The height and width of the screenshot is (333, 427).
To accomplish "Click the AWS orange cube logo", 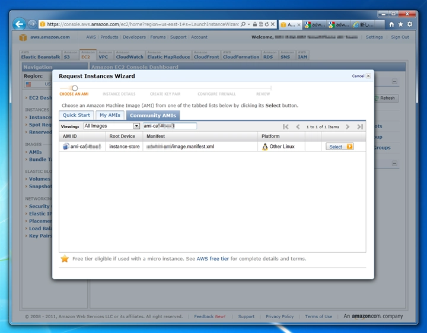I will tap(23, 37).
